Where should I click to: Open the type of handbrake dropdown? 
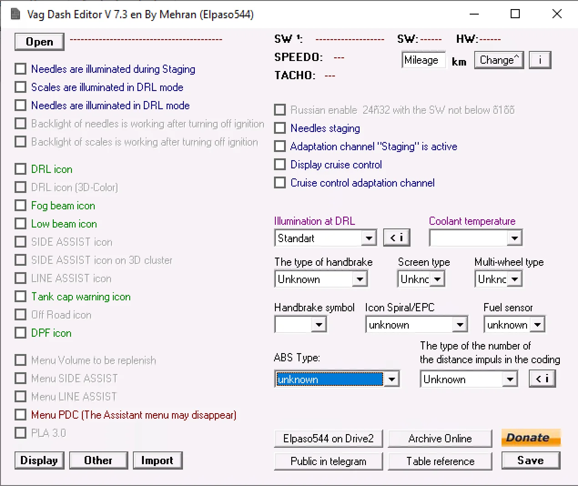pos(360,279)
